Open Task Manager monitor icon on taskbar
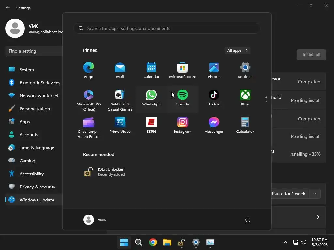 tap(210, 242)
